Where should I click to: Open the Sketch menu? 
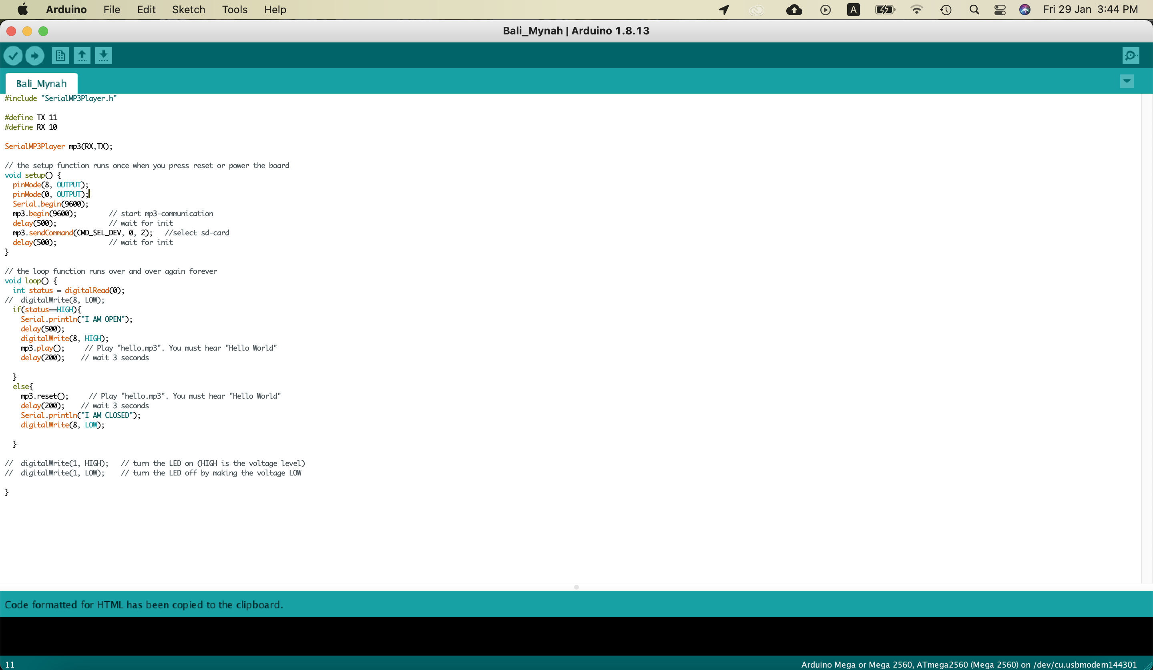point(189,9)
